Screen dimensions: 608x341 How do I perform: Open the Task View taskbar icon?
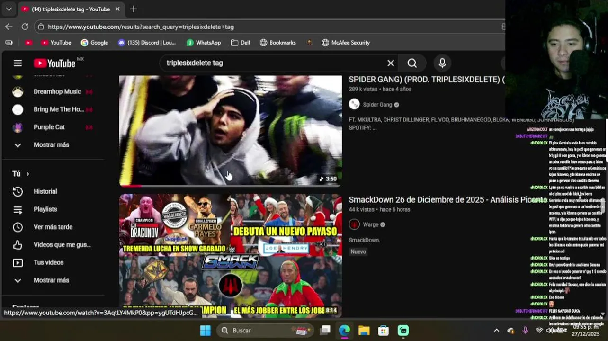(325, 330)
